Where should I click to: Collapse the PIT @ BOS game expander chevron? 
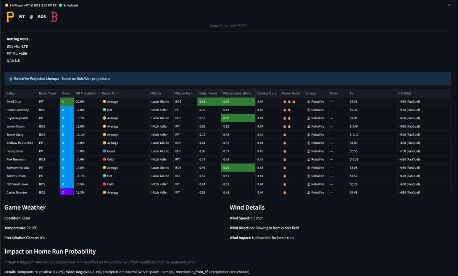pyautogui.click(x=450, y=5)
